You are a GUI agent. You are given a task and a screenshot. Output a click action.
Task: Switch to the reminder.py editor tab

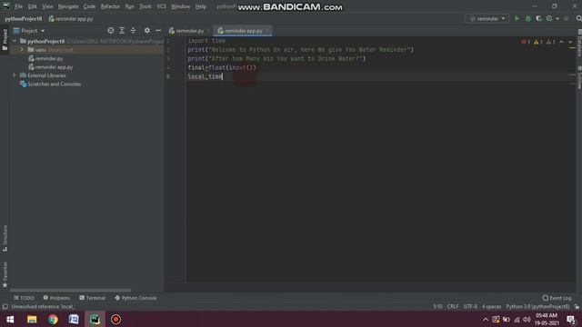point(189,31)
